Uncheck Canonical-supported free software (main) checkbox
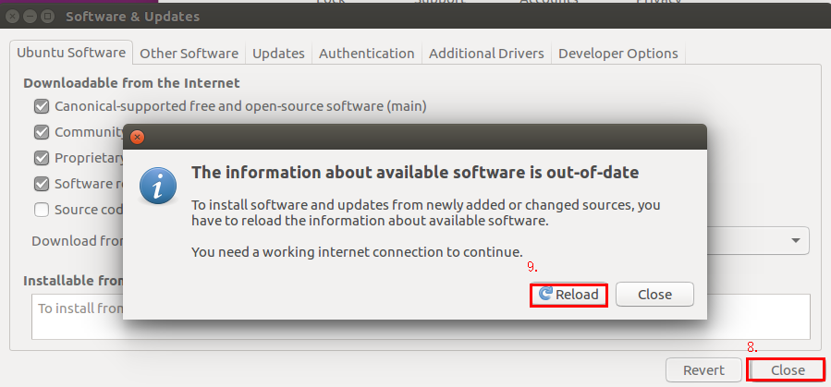Viewport: 831px width, 387px height. pyautogui.click(x=42, y=106)
